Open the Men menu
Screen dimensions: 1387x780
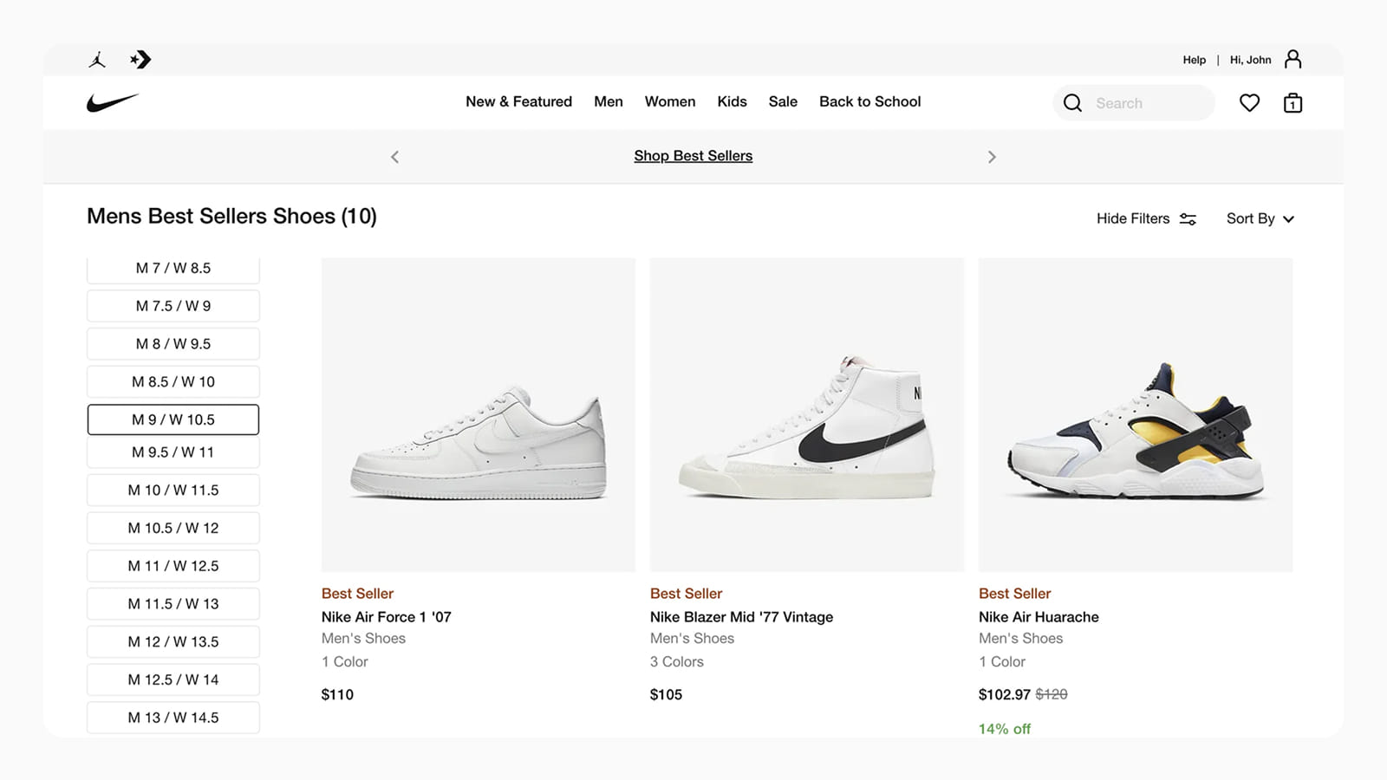pyautogui.click(x=609, y=101)
